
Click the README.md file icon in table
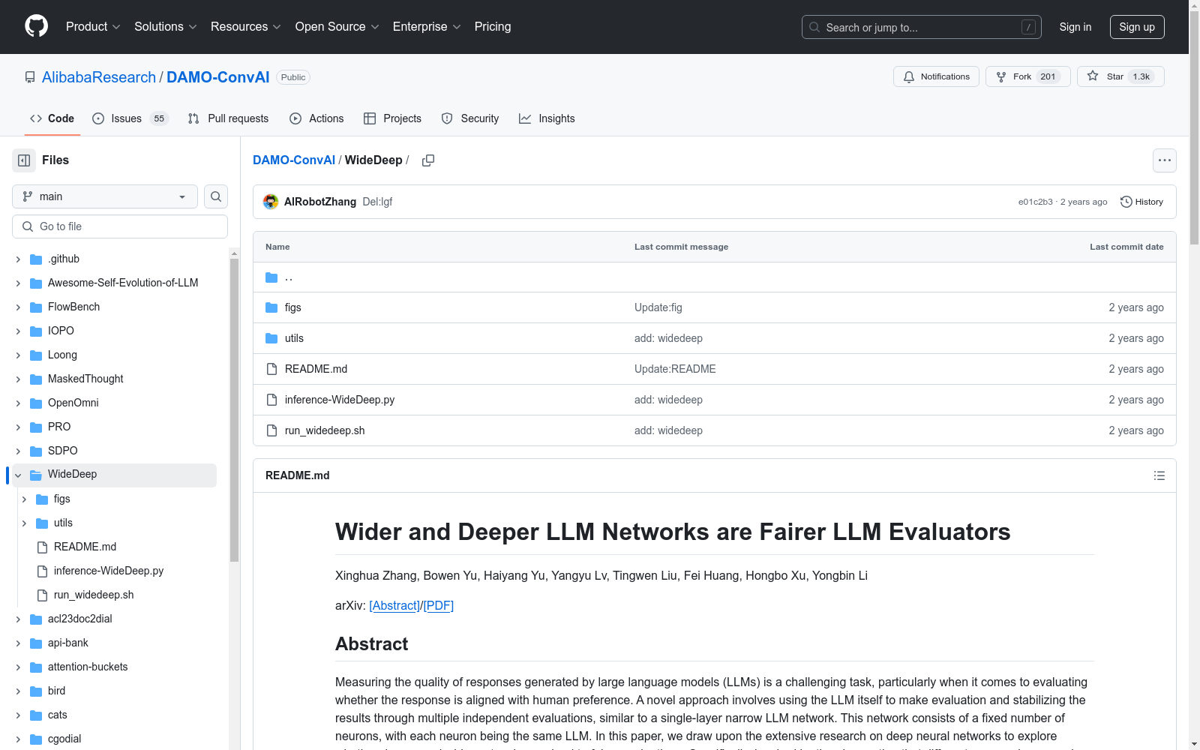click(271, 369)
